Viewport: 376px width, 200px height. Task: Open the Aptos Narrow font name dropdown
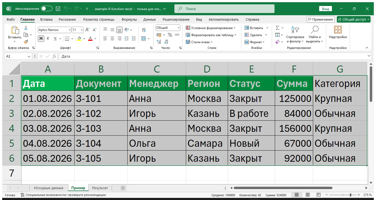(x=69, y=30)
